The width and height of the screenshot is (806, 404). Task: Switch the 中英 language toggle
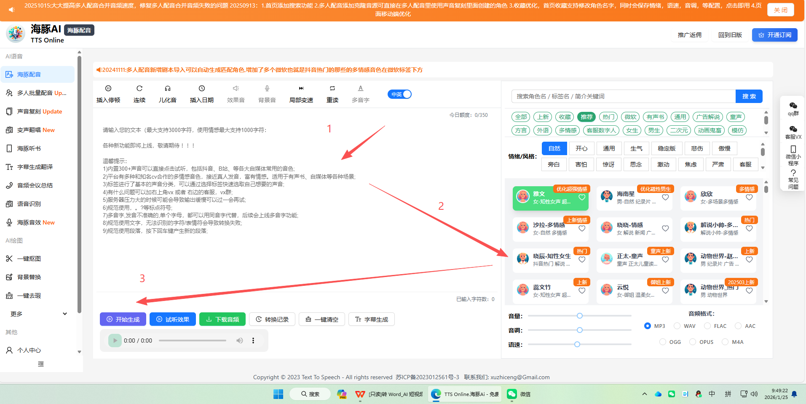point(399,94)
